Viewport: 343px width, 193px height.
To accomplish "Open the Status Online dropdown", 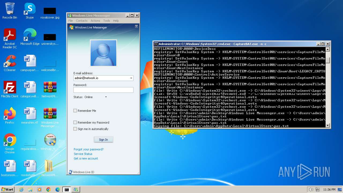I will point(106,97).
